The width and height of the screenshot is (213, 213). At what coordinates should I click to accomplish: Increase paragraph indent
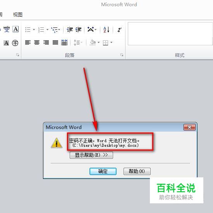[78, 29]
